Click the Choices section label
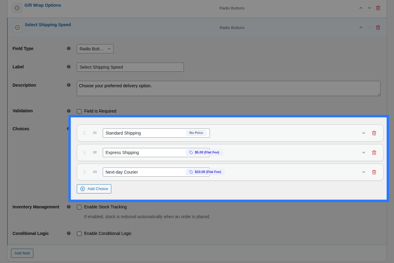Viewport: 394px width, 263px height. click(x=21, y=129)
